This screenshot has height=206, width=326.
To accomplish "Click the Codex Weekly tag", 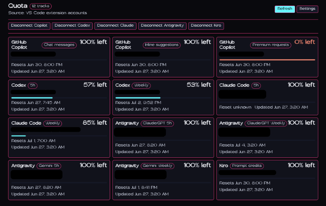I will (x=141, y=85).
